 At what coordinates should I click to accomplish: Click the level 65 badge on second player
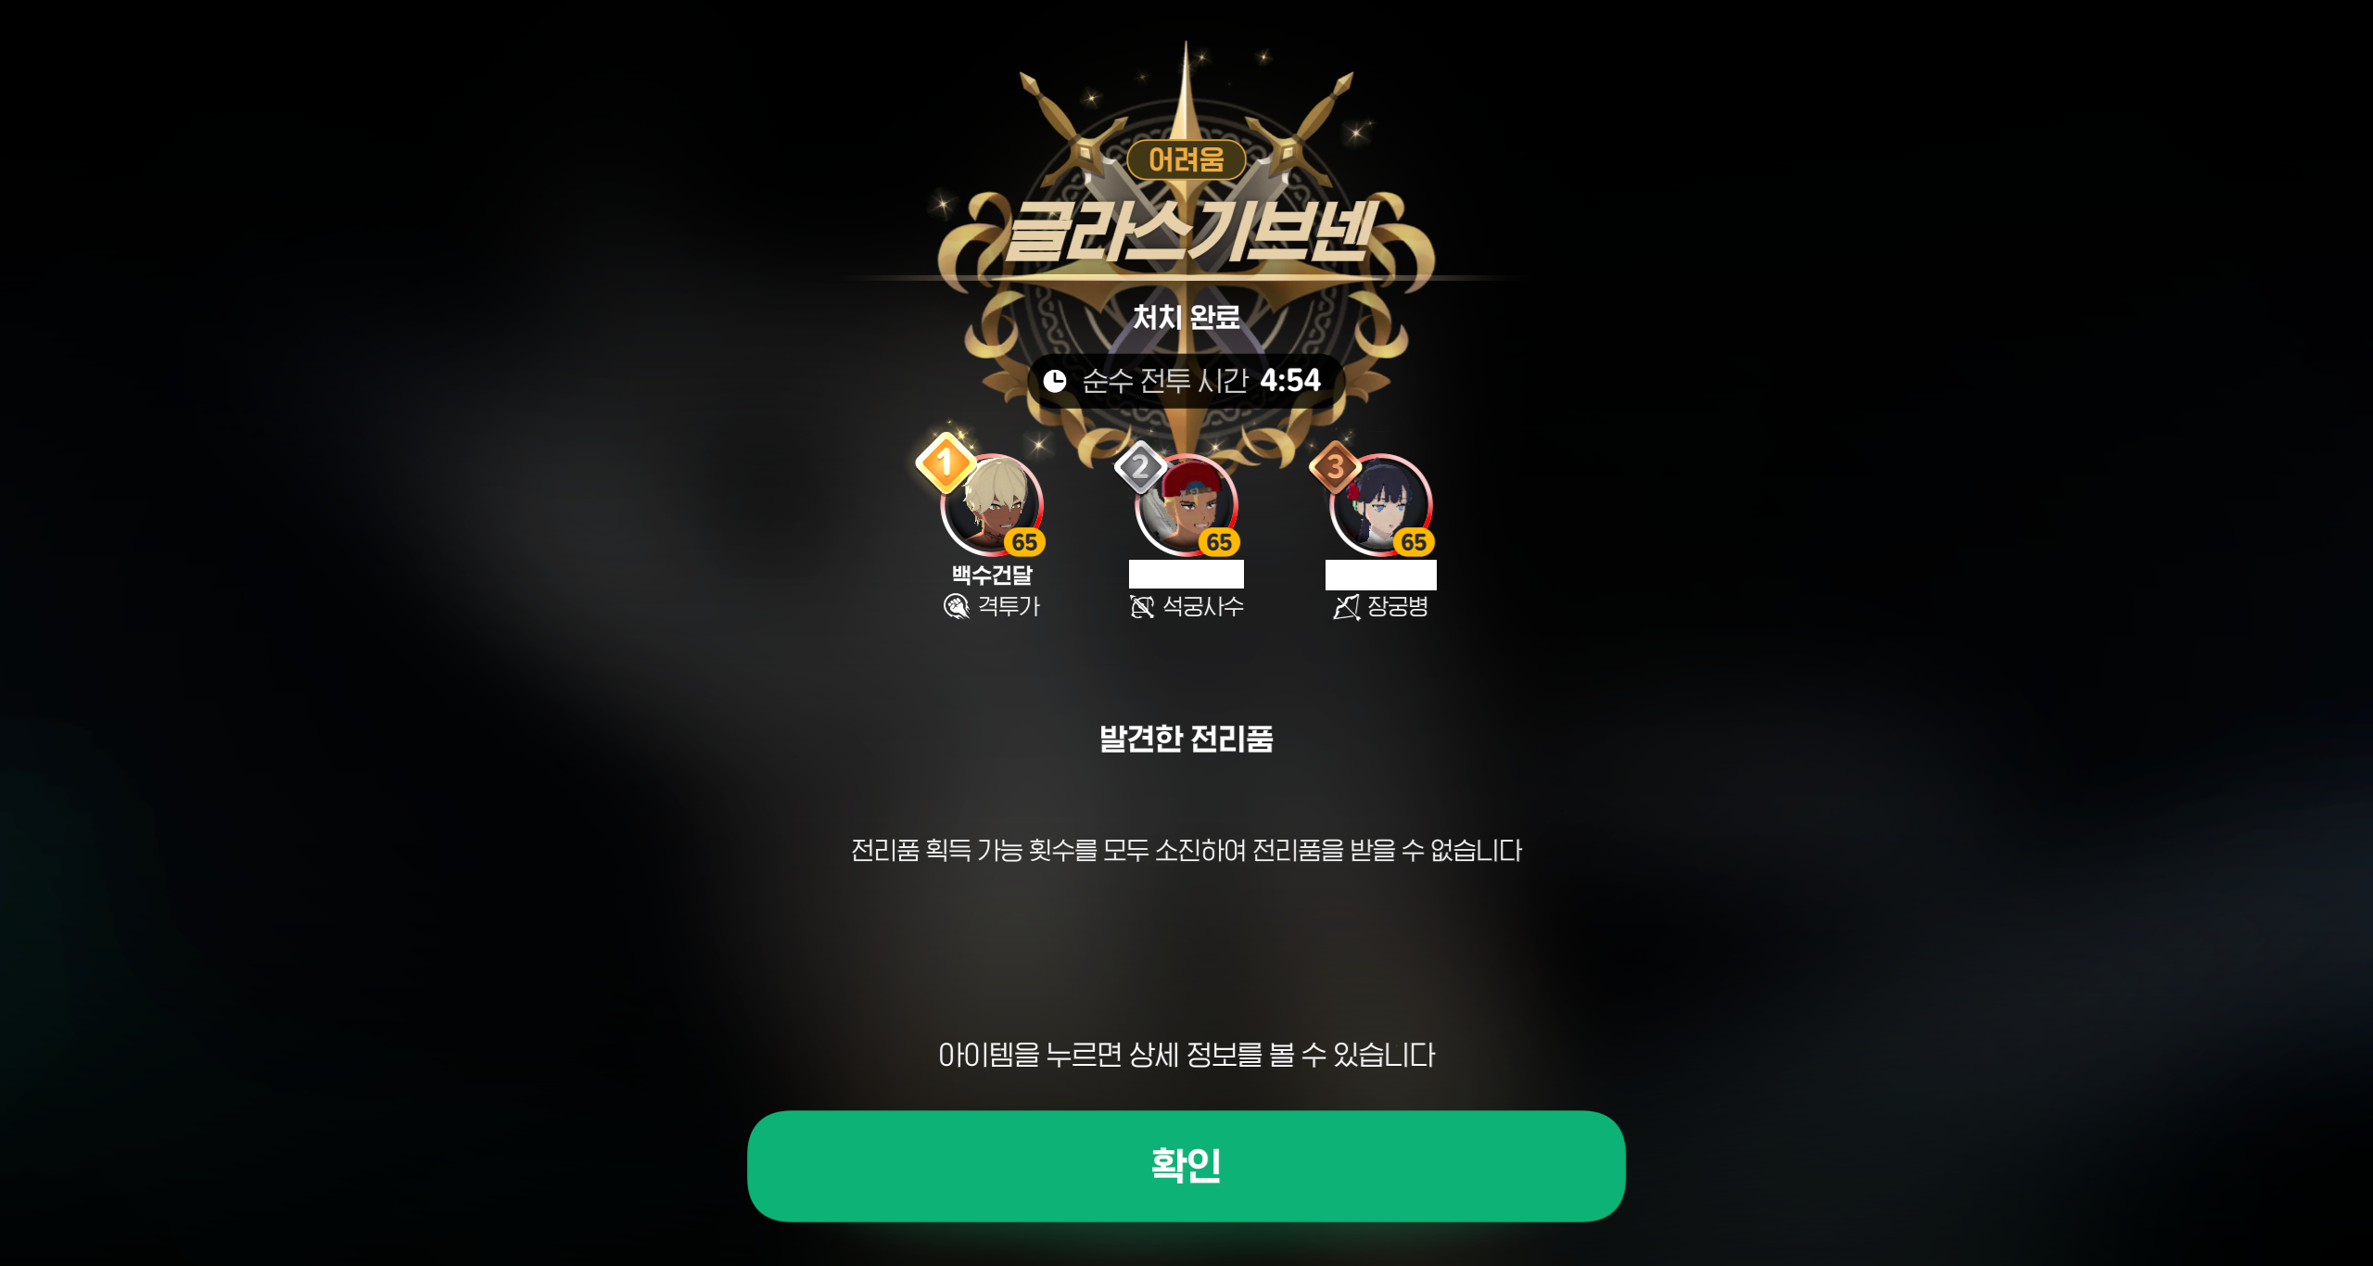tap(1219, 542)
